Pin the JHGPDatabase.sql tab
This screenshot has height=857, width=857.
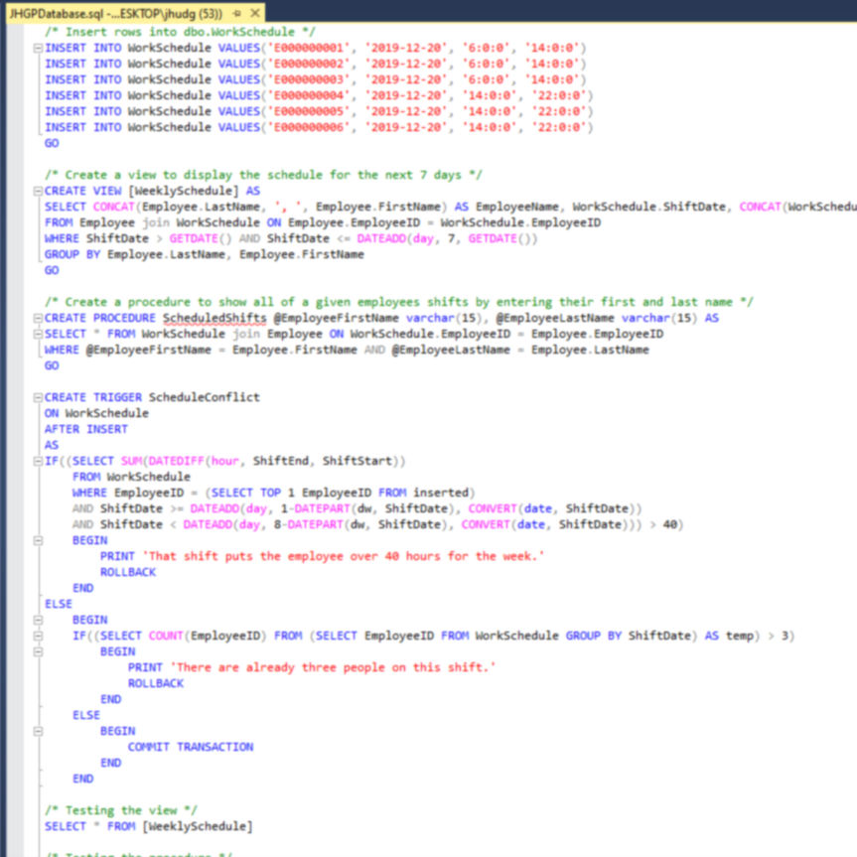(x=237, y=13)
